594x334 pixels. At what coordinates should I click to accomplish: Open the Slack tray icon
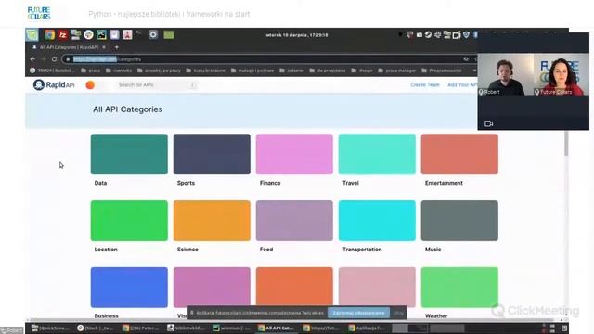[x=437, y=35]
